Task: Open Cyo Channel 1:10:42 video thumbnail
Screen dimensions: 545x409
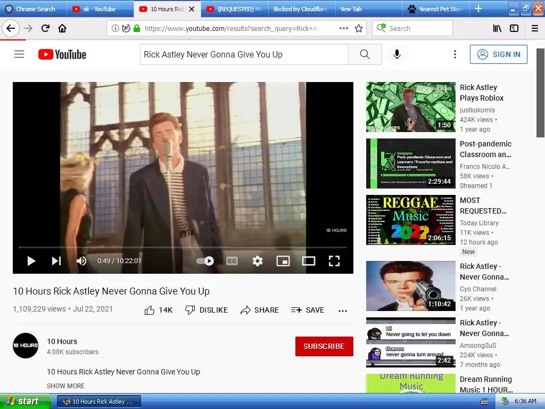Action: click(x=410, y=286)
